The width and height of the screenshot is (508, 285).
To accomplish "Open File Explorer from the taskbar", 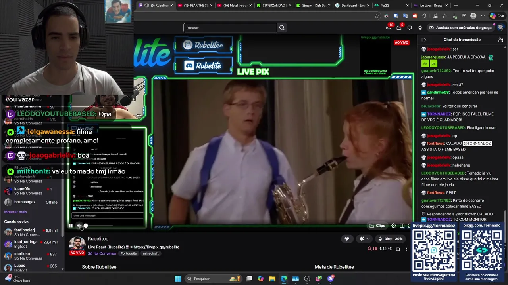I will coord(272,279).
